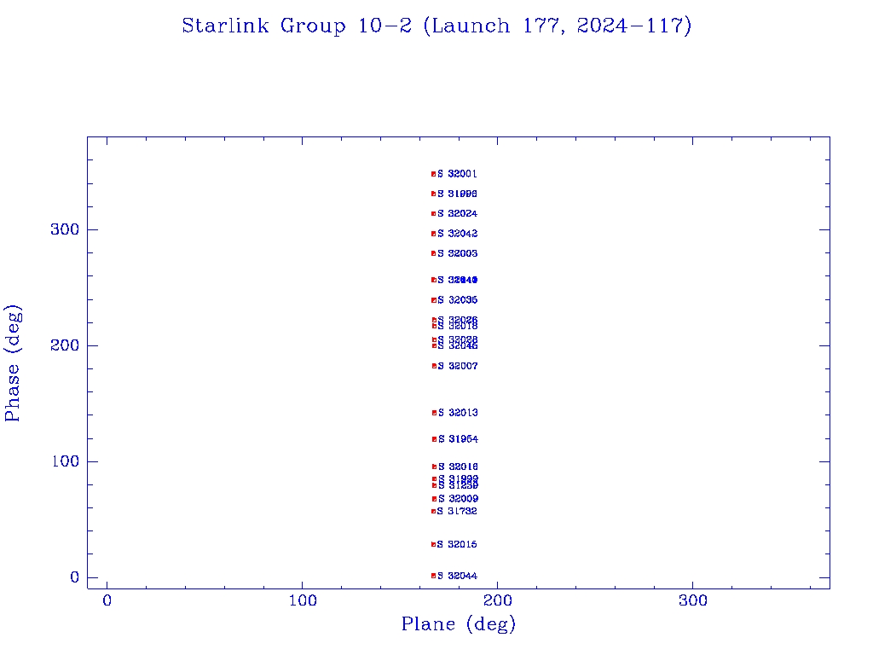Click the red data marker beside S 32001
Screen dimensions: 873x655
point(433,174)
